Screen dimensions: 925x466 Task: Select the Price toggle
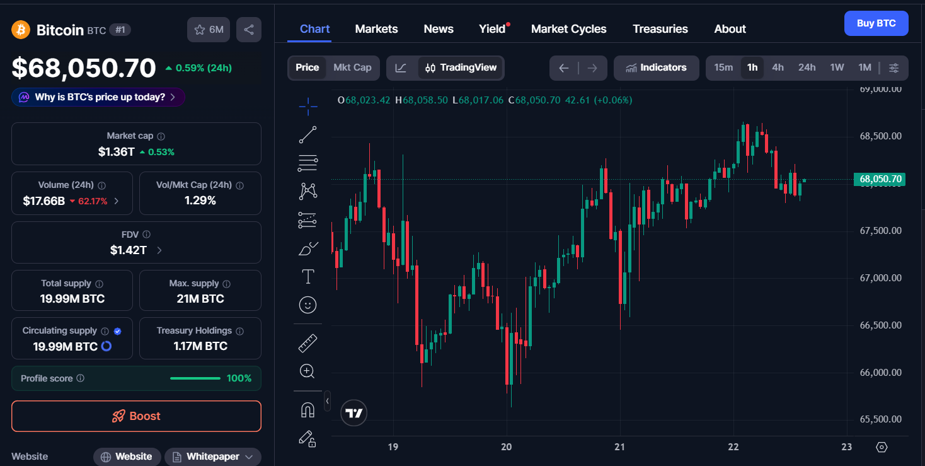(x=307, y=67)
